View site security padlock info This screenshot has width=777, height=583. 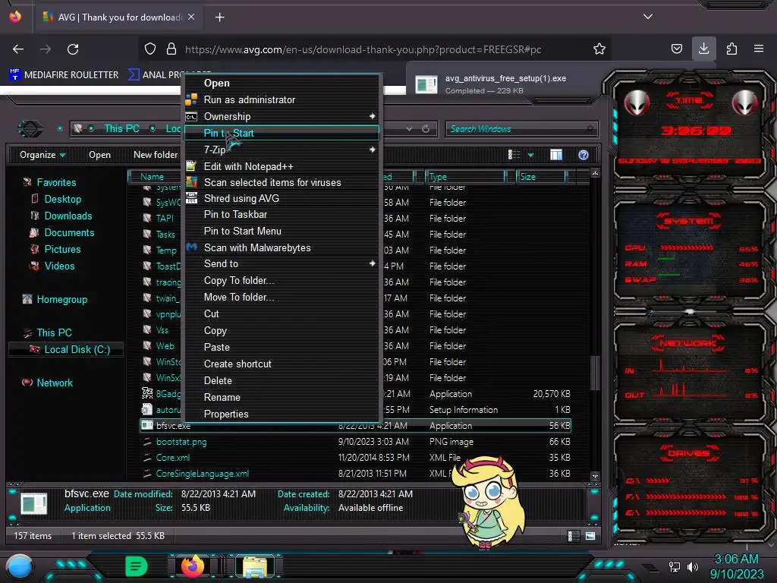(x=171, y=49)
